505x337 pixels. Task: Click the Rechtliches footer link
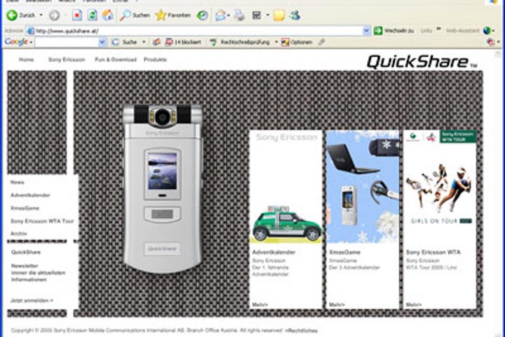click(301, 331)
